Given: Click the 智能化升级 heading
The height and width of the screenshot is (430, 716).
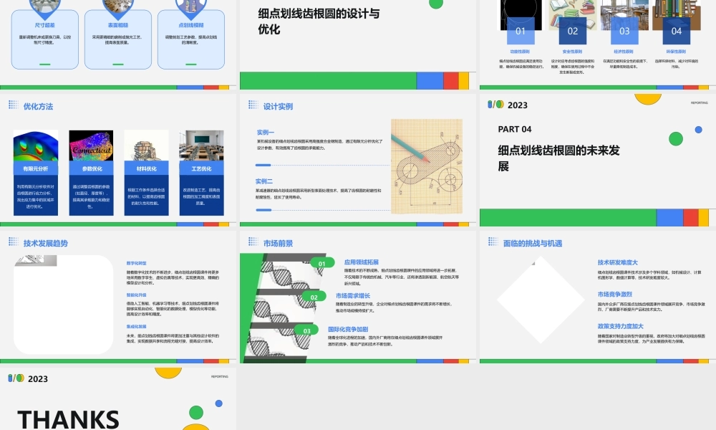Looking at the screenshot, I should click(137, 295).
